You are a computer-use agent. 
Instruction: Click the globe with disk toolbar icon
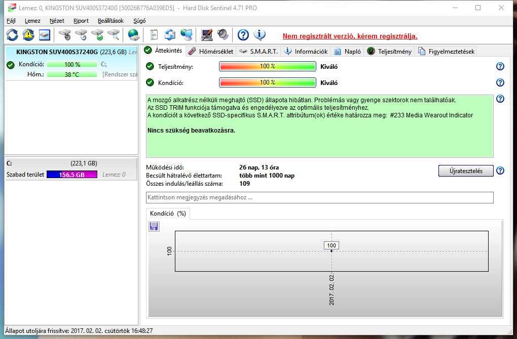[x=133, y=34]
